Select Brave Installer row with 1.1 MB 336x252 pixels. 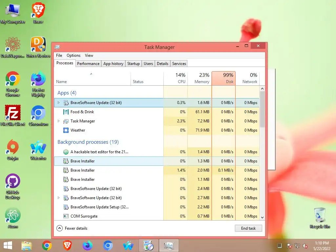(x=157, y=179)
